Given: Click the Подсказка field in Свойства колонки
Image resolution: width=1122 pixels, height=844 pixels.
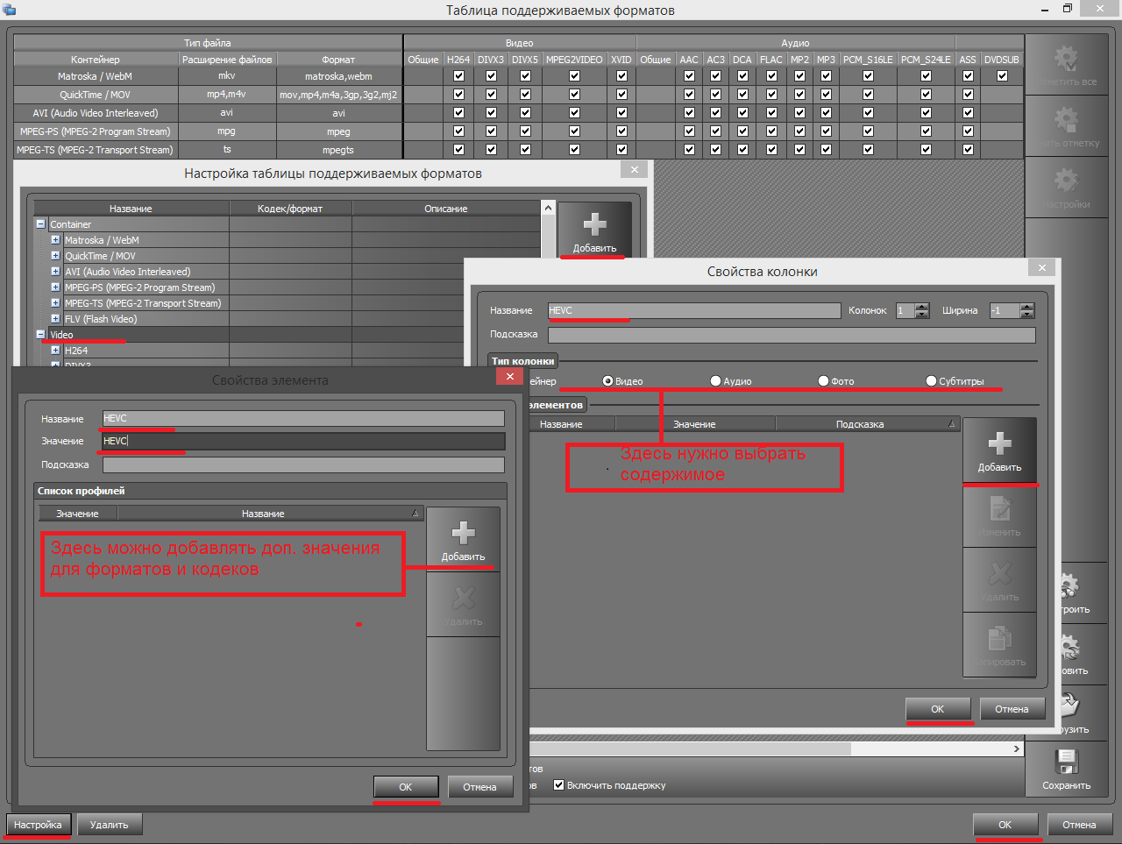Looking at the screenshot, I should point(791,335).
